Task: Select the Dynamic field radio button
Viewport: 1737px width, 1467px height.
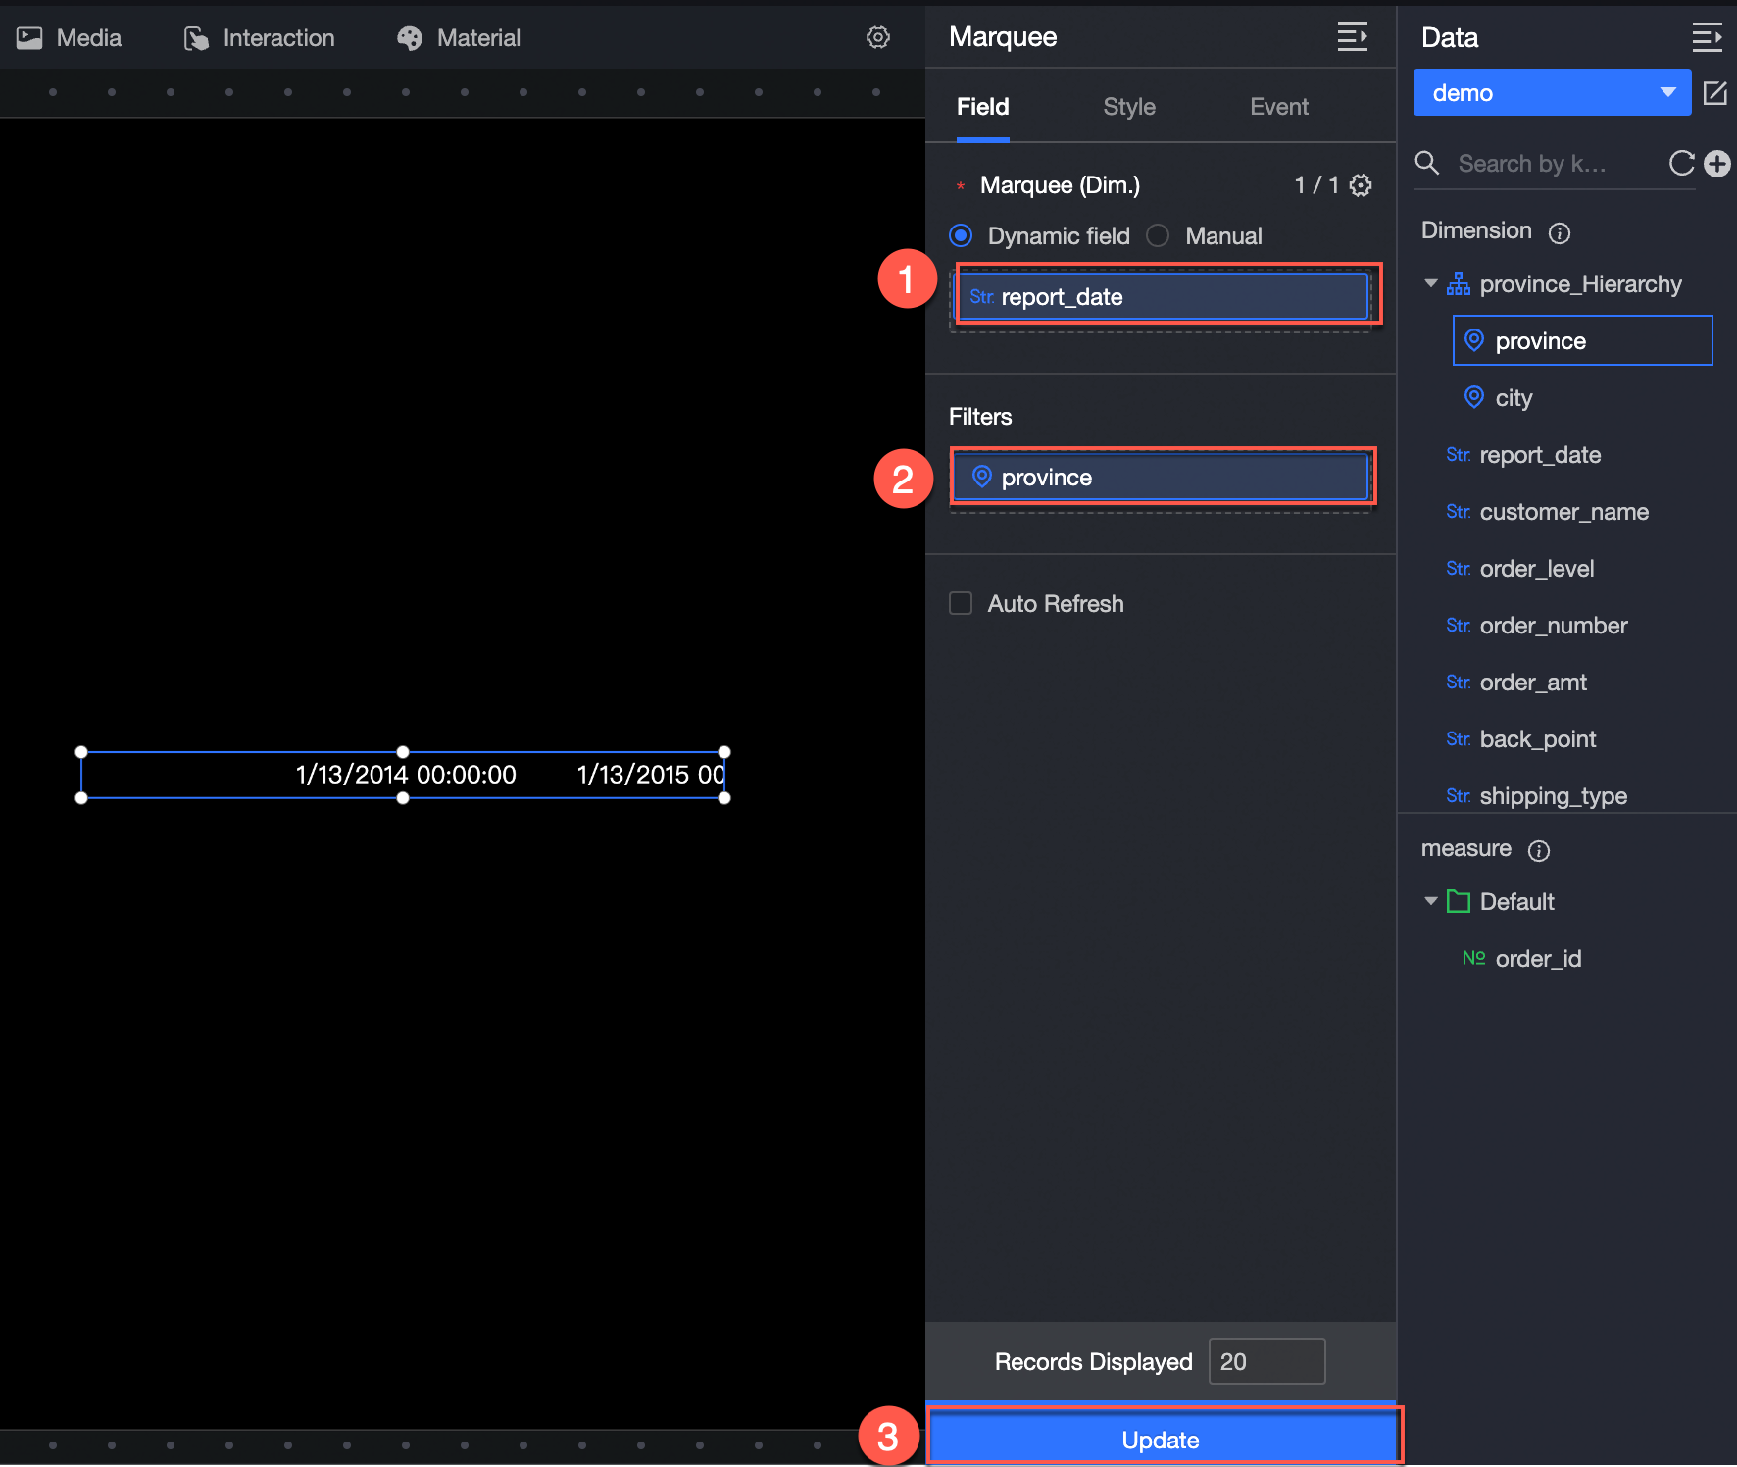Action: click(x=962, y=235)
